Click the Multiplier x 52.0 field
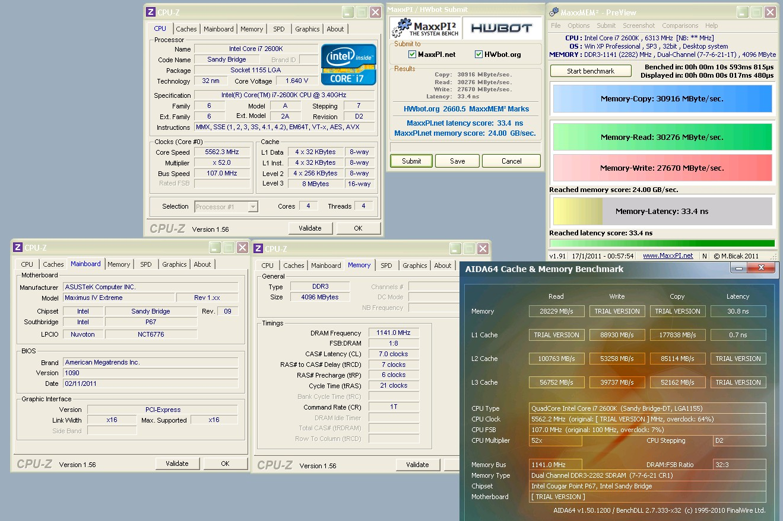This screenshot has height=521, width=783. (221, 163)
